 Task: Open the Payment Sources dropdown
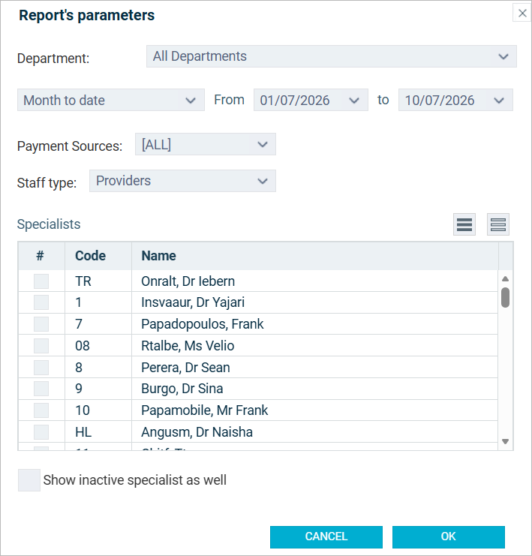pos(206,144)
